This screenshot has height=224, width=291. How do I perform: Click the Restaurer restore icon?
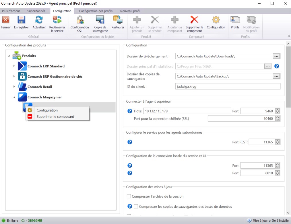118,20
